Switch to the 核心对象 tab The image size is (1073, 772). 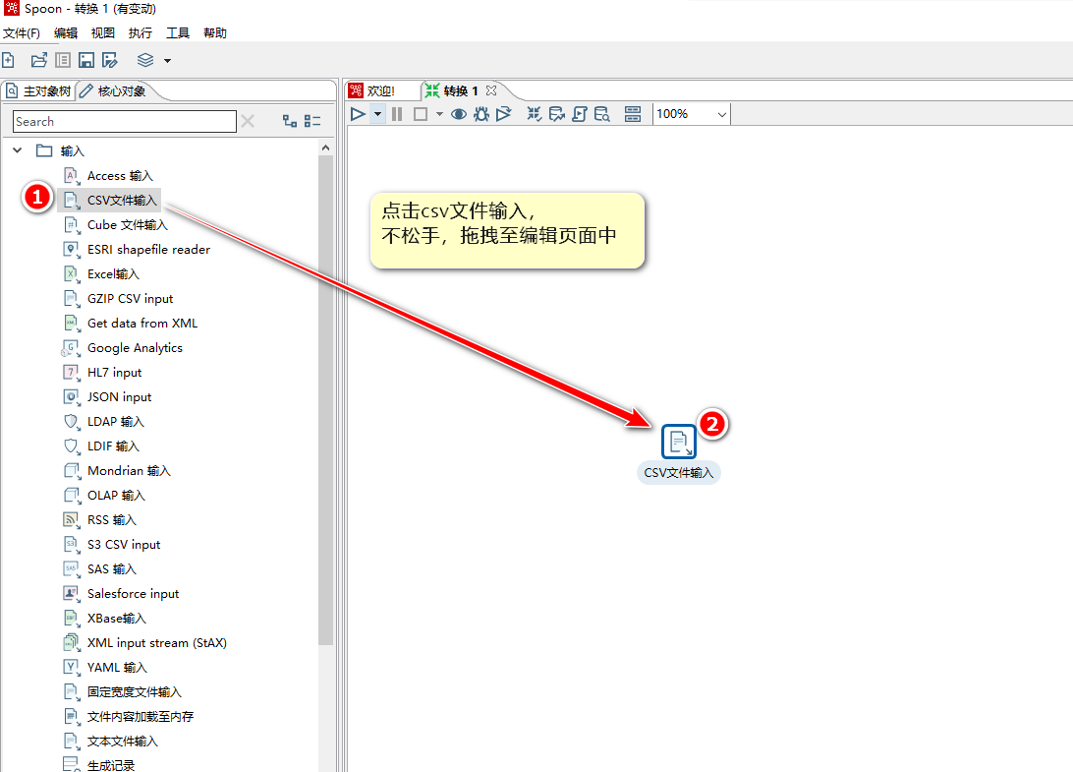coord(112,91)
